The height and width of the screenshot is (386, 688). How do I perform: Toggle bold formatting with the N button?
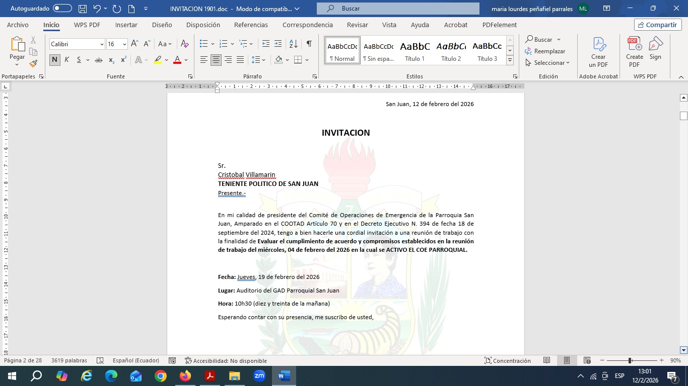55,60
